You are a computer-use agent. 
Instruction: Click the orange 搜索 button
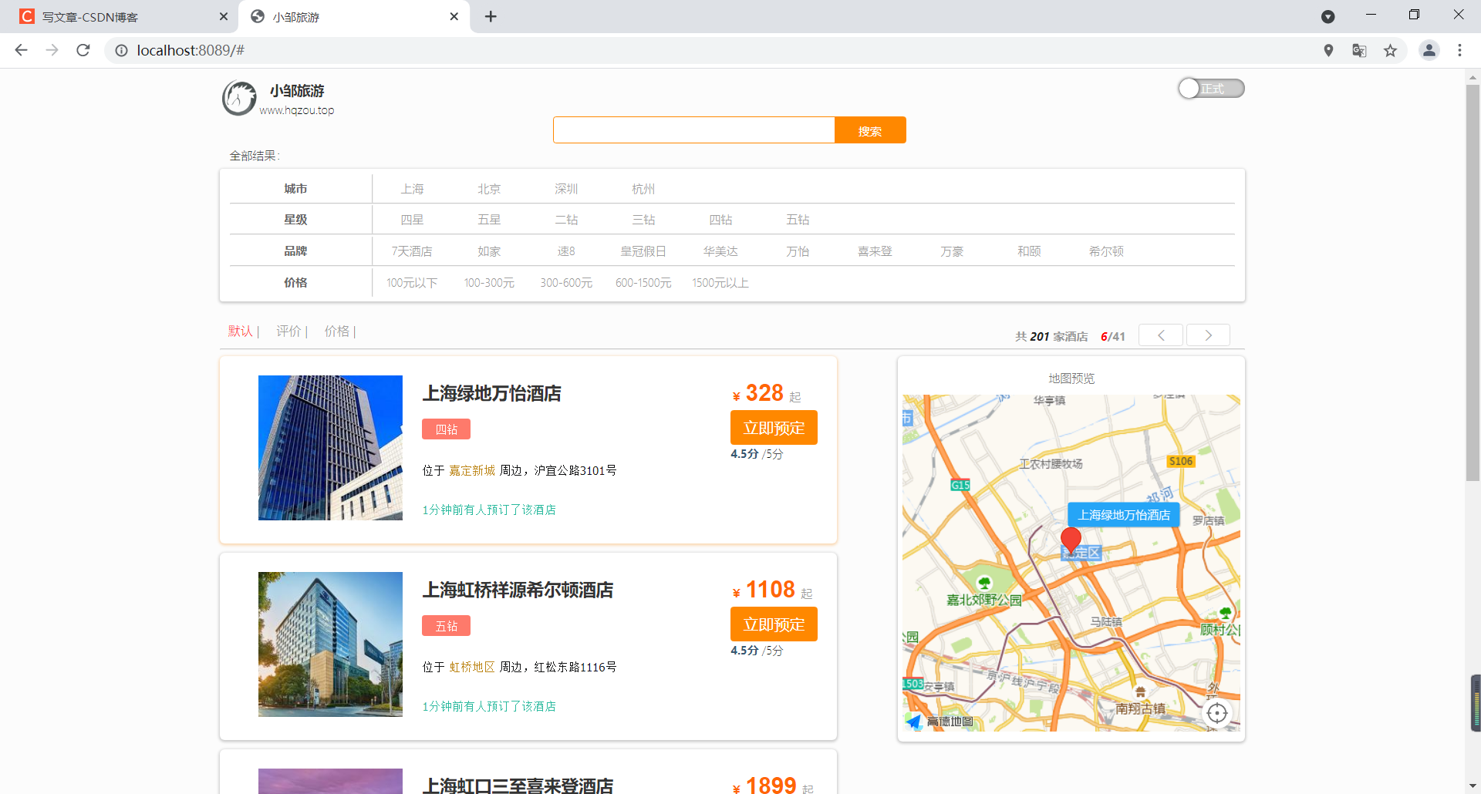coord(870,130)
